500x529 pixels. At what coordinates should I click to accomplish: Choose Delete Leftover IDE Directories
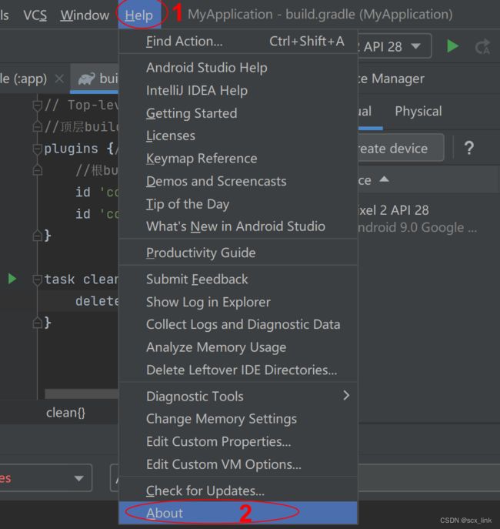click(x=238, y=370)
